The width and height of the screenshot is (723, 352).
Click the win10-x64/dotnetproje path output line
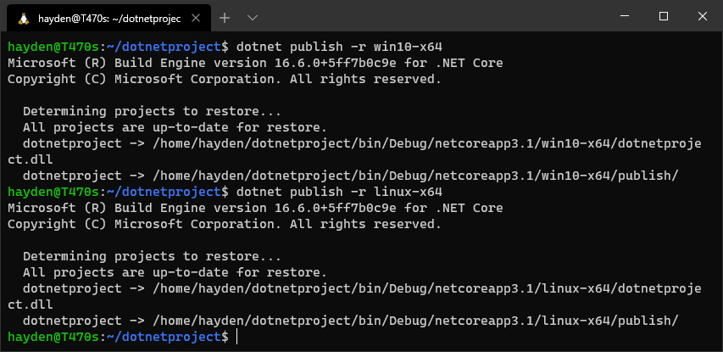pyautogui.click(x=362, y=143)
